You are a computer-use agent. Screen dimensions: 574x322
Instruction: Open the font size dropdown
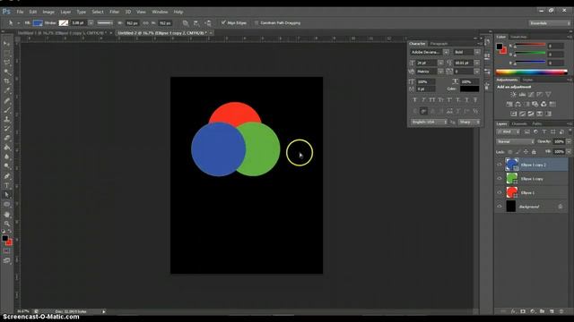click(x=440, y=63)
